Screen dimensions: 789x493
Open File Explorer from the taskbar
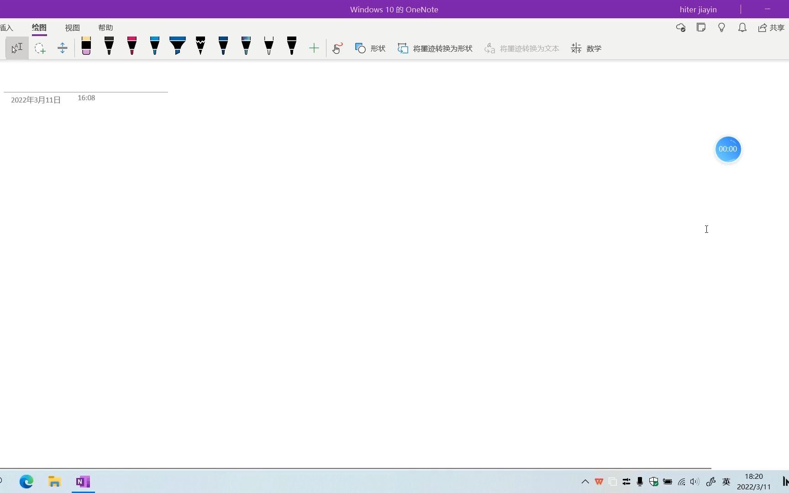point(54,482)
